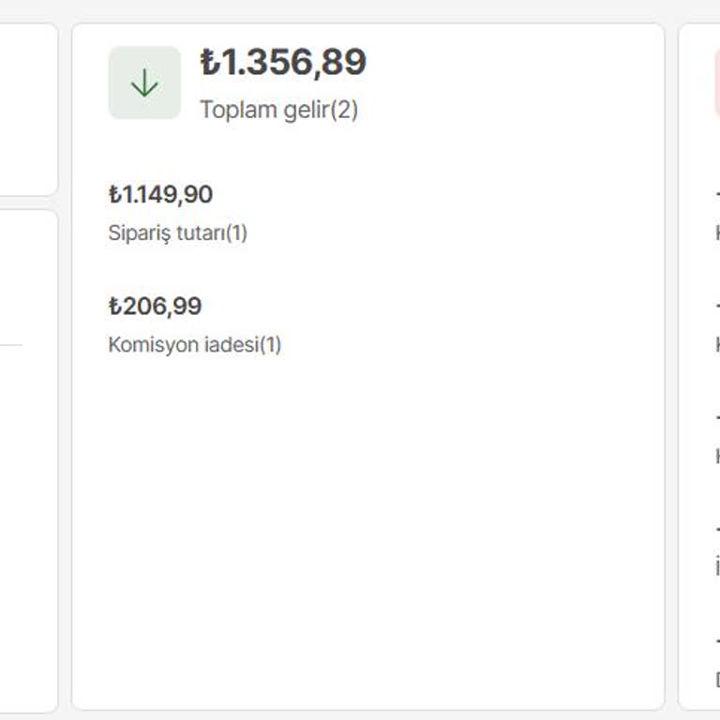Click the lira symbol before 1.149,90
720x720 pixels.
click(x=115, y=195)
